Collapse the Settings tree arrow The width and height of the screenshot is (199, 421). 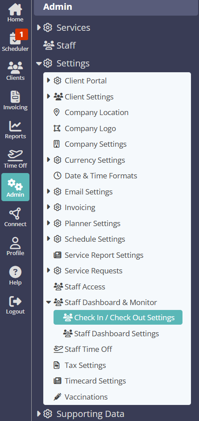point(39,64)
